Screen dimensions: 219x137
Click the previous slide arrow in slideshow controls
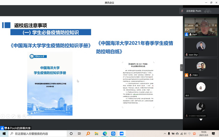click(x=2, y=116)
